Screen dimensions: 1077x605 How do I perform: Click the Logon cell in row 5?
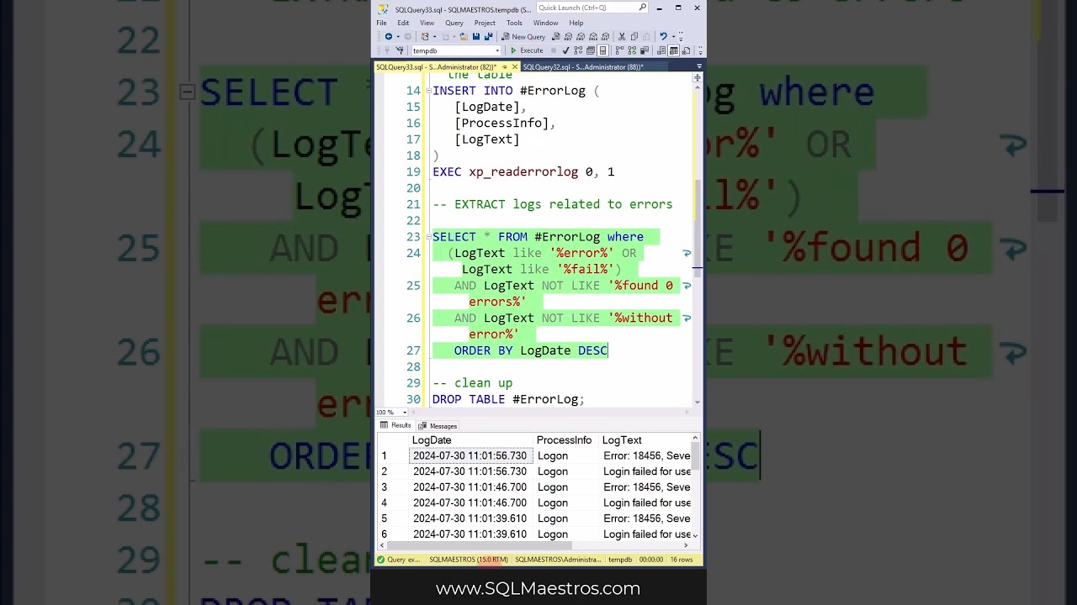(553, 518)
